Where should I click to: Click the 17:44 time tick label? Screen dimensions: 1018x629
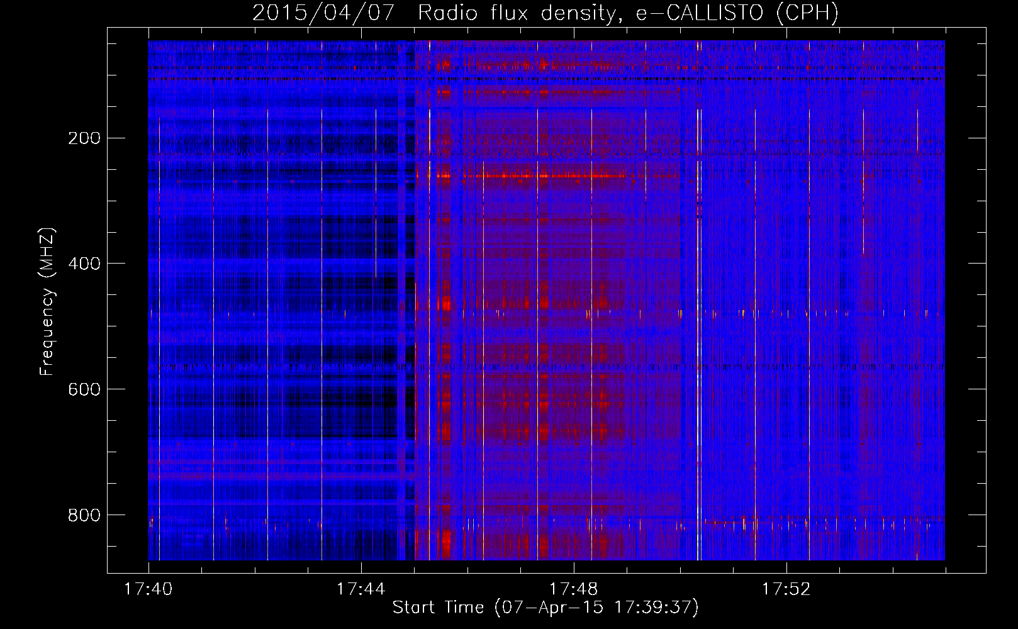361,589
